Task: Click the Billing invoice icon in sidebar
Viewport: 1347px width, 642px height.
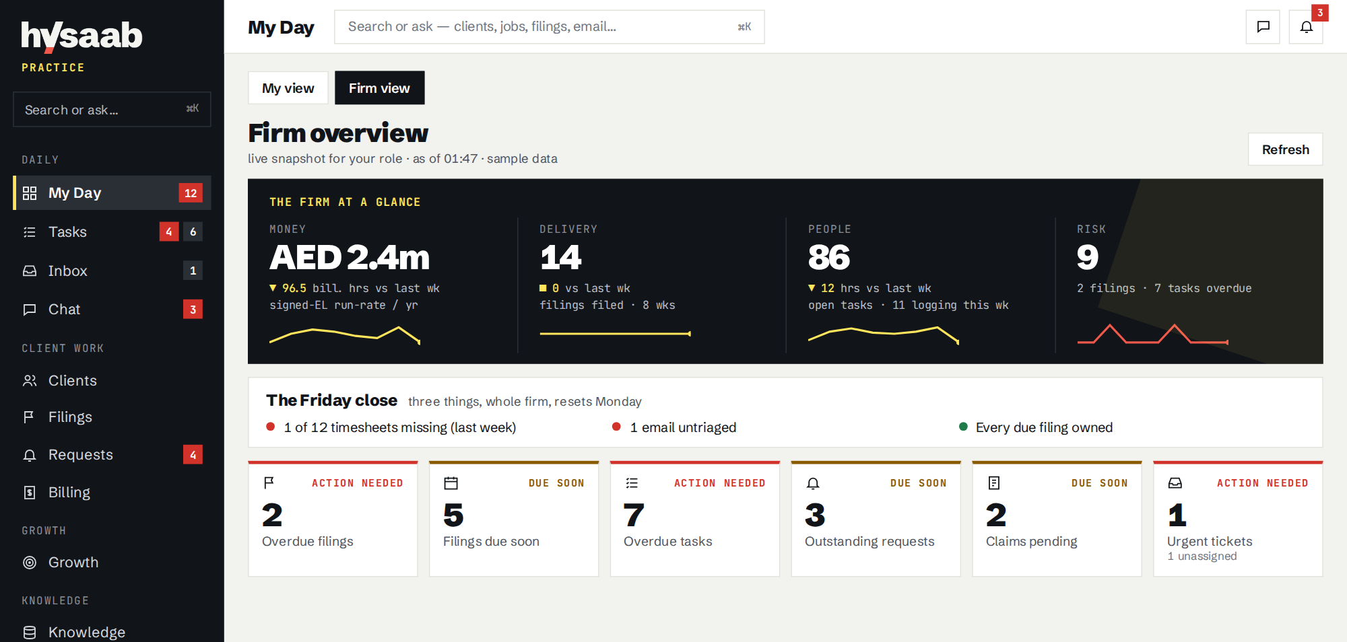Action: [30, 493]
